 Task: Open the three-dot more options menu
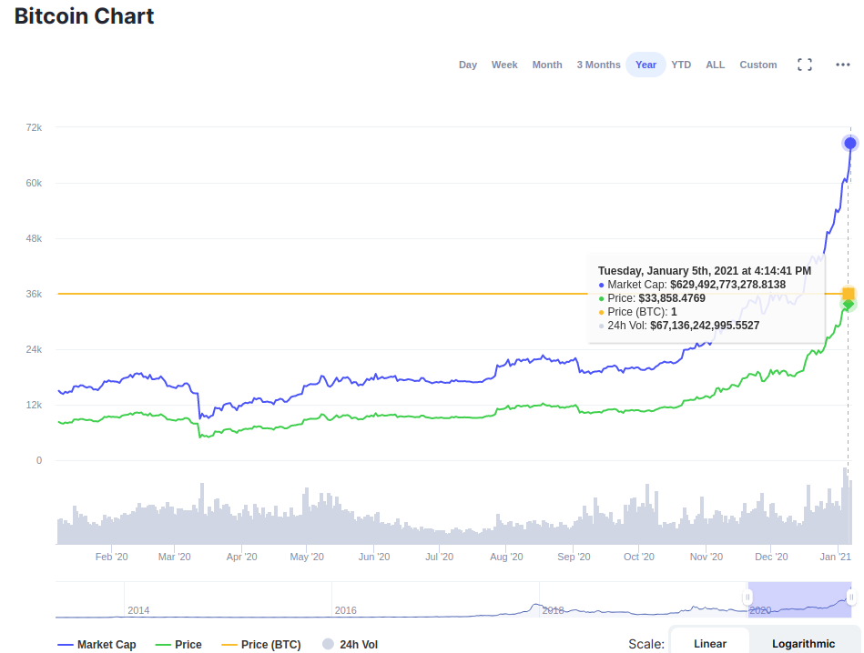842,65
